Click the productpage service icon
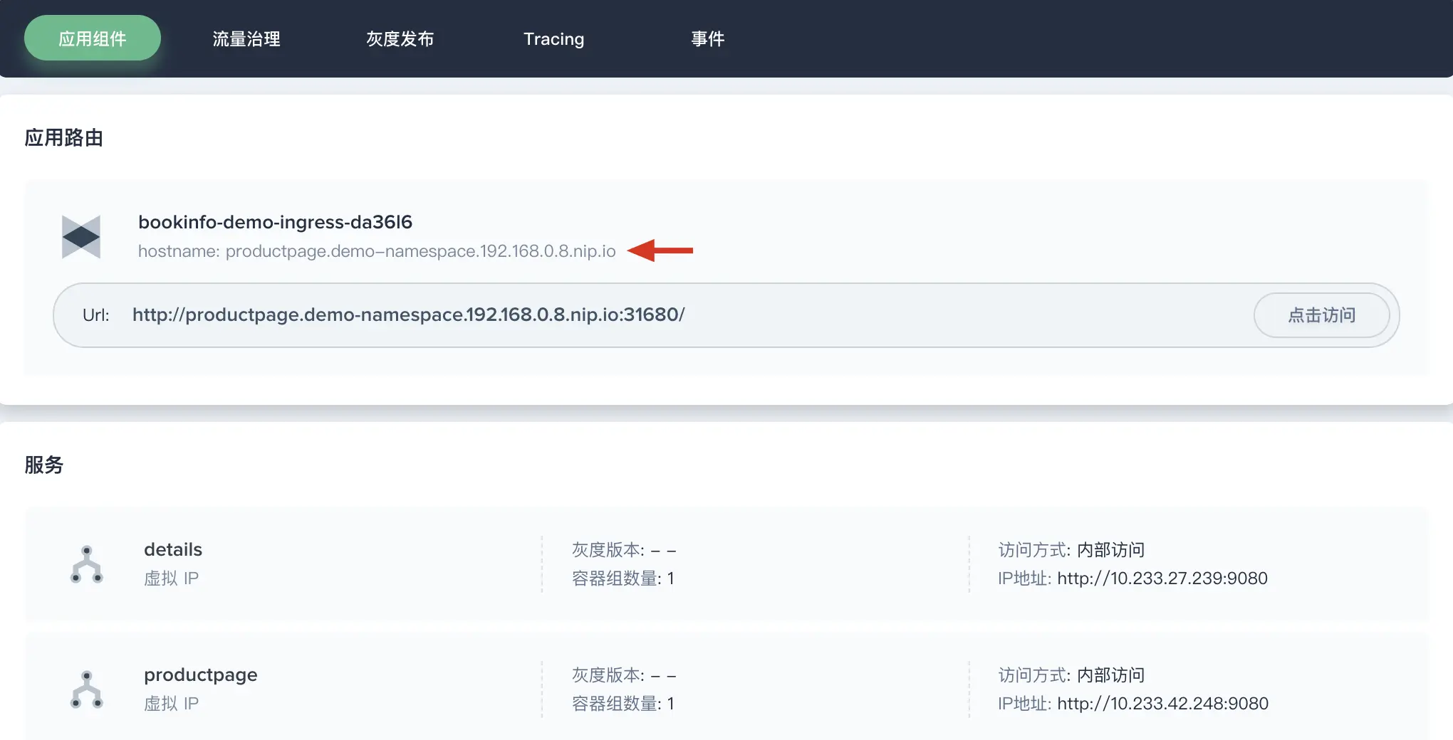This screenshot has width=1453, height=740. (x=87, y=689)
